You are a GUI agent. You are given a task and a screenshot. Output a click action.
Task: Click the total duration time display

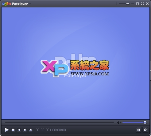pos(59,130)
